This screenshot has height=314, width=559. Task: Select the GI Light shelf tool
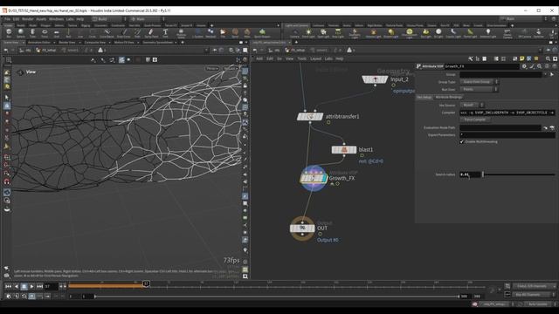pyautogui.click(x=438, y=33)
